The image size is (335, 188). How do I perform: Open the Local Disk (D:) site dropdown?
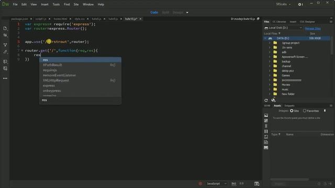coord(283,28)
